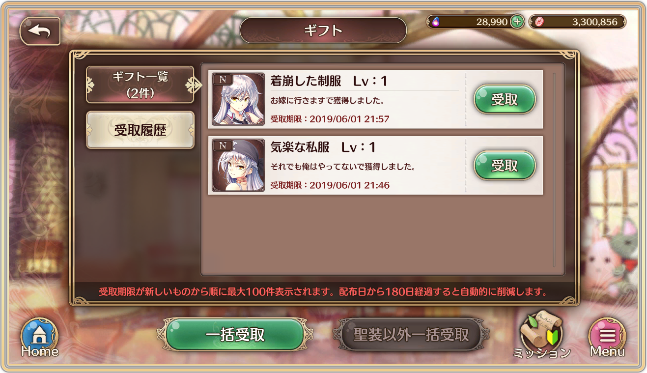Click the 一括受取 button

pos(235,335)
